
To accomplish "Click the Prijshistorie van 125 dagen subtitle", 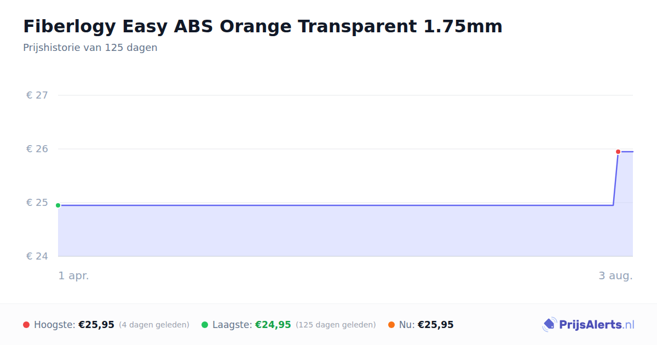I will coord(90,48).
